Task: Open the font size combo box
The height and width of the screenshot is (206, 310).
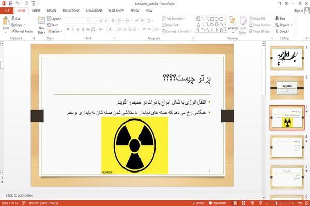Action: click(94, 21)
